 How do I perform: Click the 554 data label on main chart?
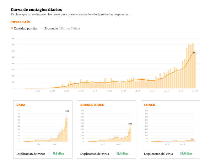coord(195,53)
